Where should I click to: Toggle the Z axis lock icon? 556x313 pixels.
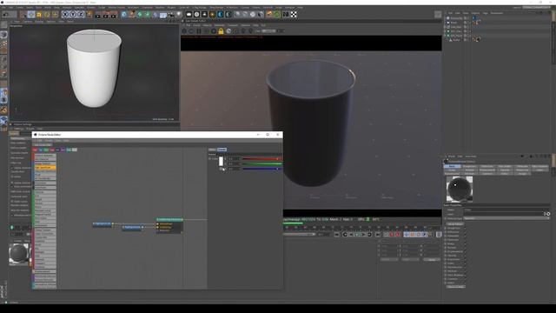[81, 15]
